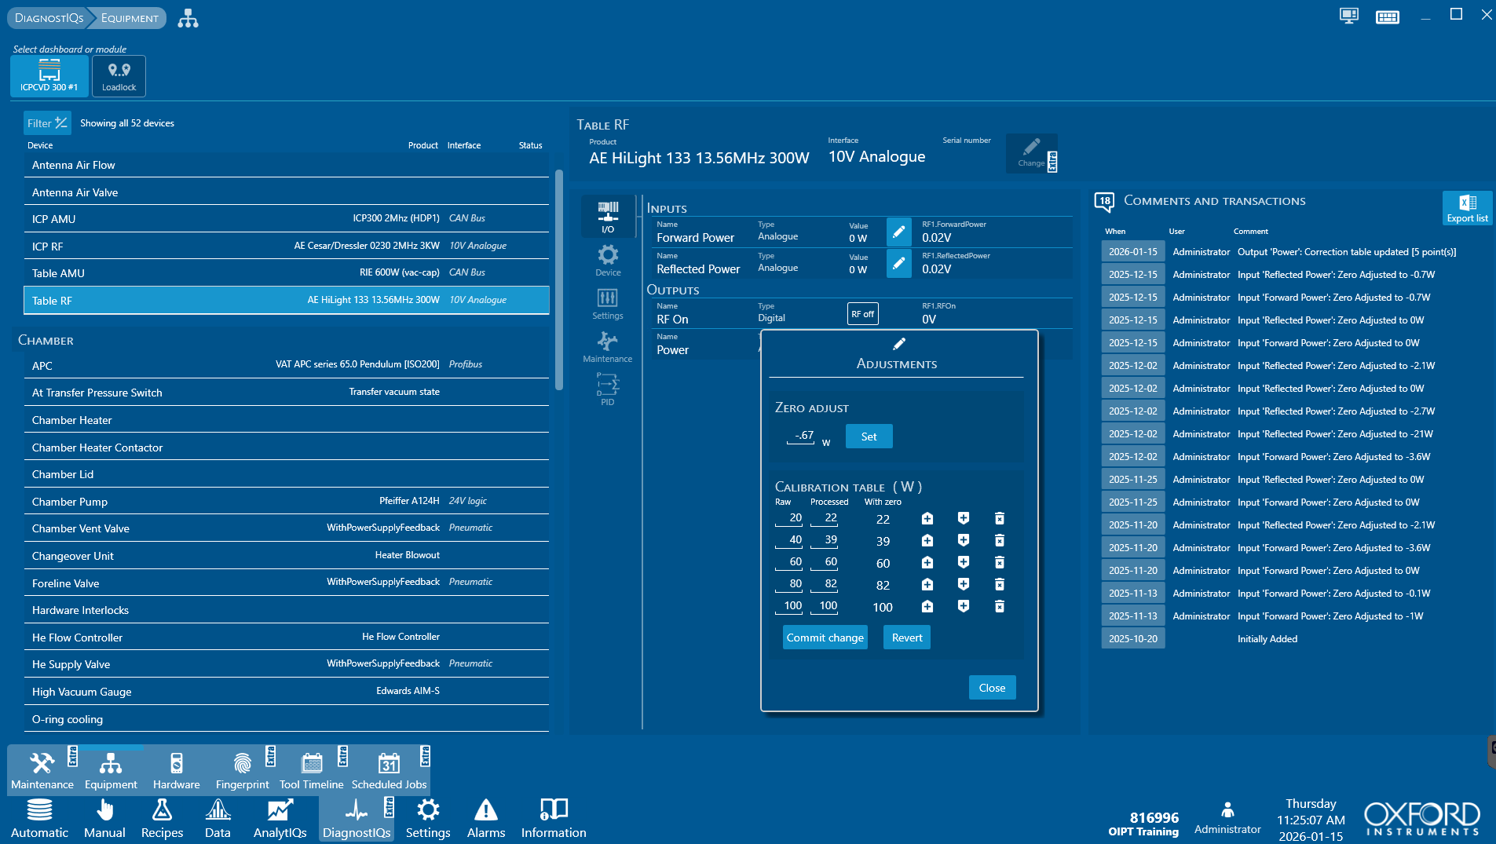Image resolution: width=1496 pixels, height=844 pixels.
Task: Click the device list vertical scrollbar
Action: click(559, 279)
